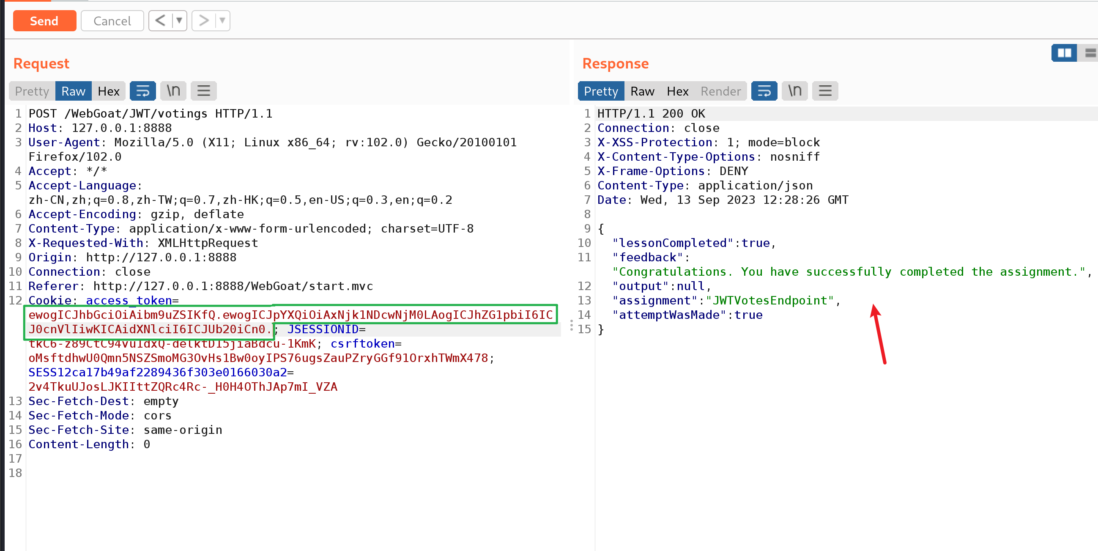Click the X-Frame-Options: DENY response header
Viewport: 1098px width, 551px height.
[x=673, y=171]
